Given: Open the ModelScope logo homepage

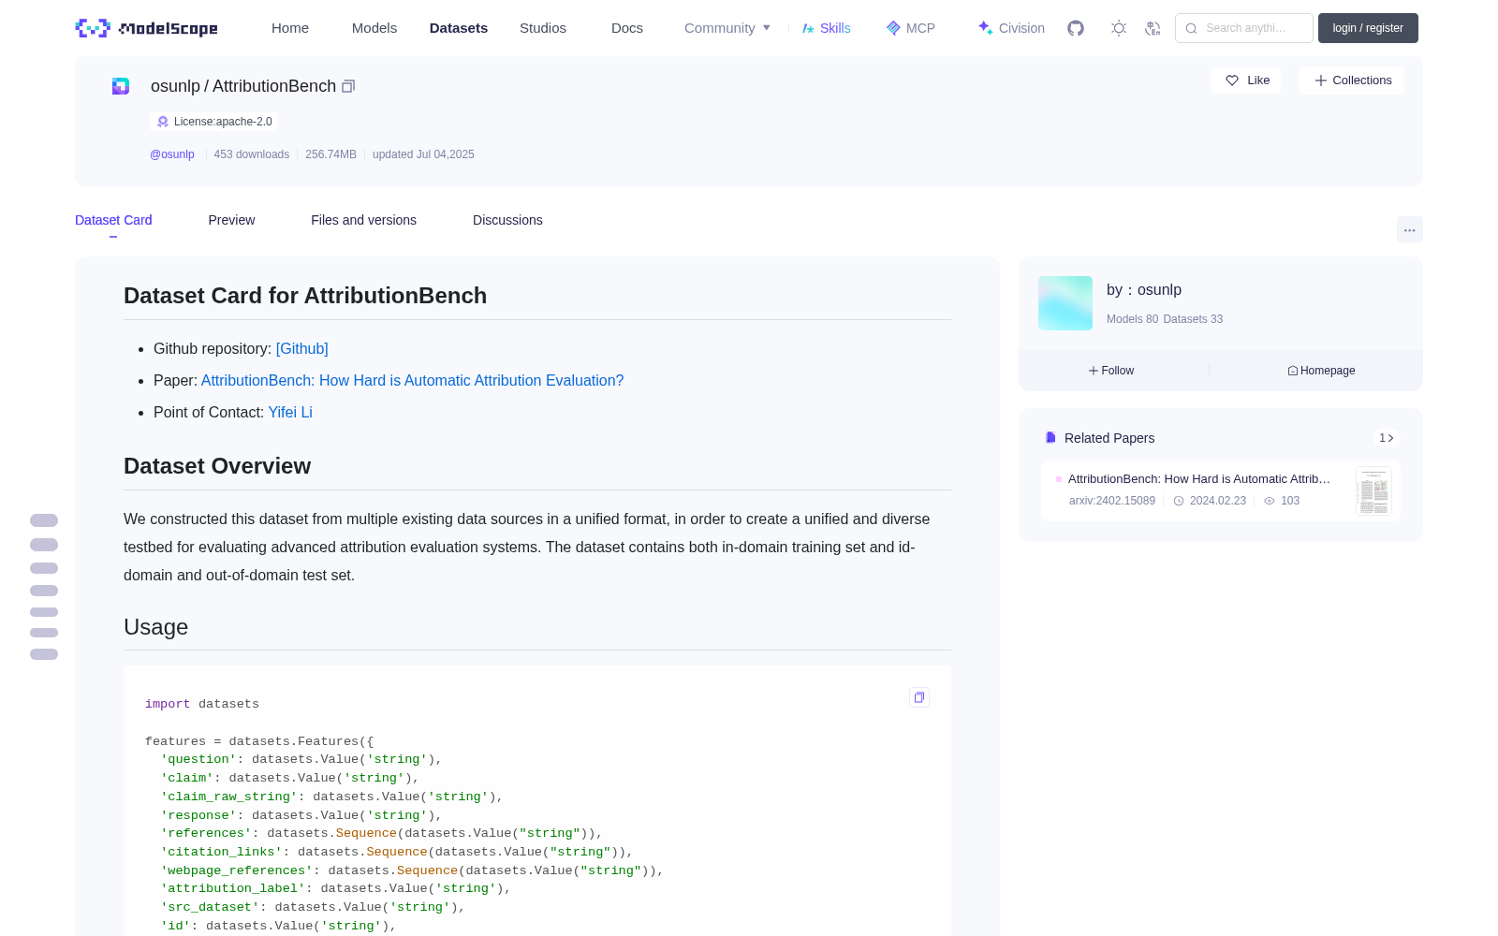Looking at the screenshot, I should (x=146, y=28).
